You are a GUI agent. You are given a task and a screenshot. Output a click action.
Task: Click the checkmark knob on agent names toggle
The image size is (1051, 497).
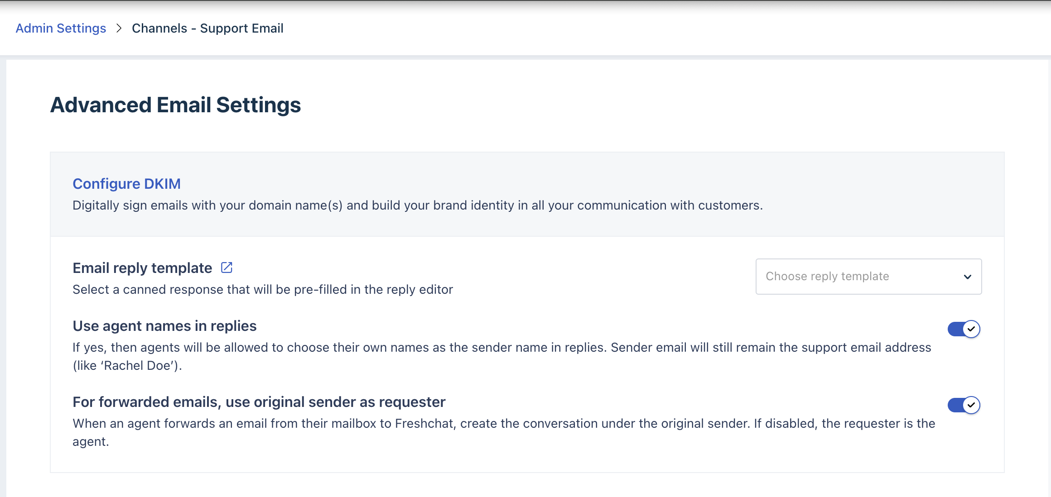coord(971,329)
